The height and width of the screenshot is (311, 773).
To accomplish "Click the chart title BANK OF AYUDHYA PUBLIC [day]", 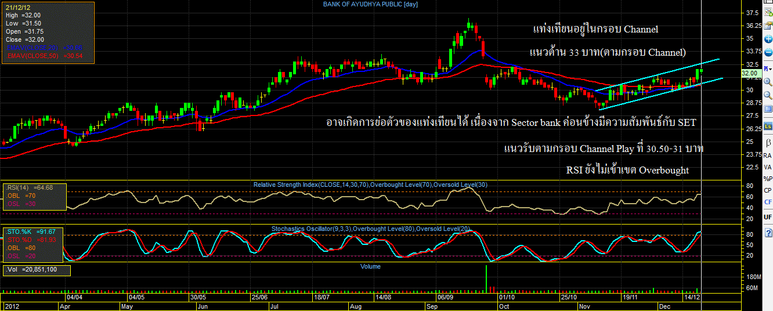I will point(370,4).
